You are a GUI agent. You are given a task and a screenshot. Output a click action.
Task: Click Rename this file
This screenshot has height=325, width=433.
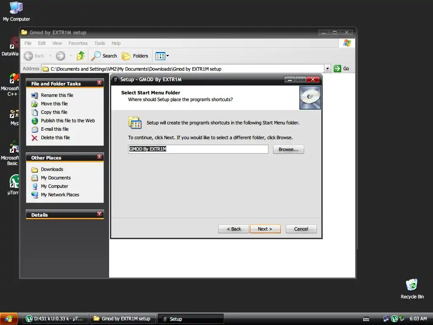coord(57,95)
